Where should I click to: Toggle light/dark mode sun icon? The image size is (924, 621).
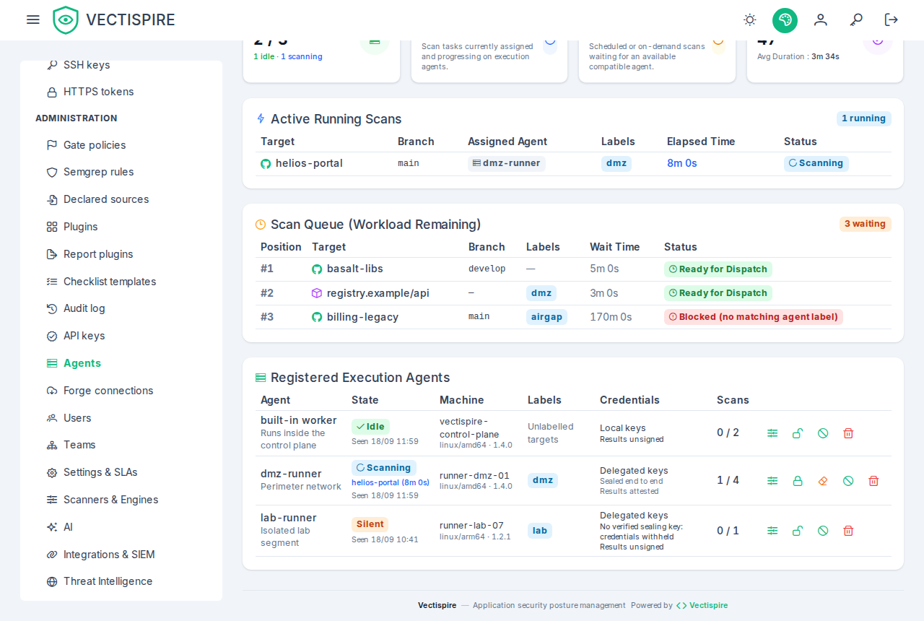click(x=750, y=19)
